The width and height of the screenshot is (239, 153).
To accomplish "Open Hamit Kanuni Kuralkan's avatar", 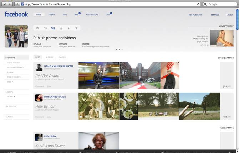I will pos(39,67).
